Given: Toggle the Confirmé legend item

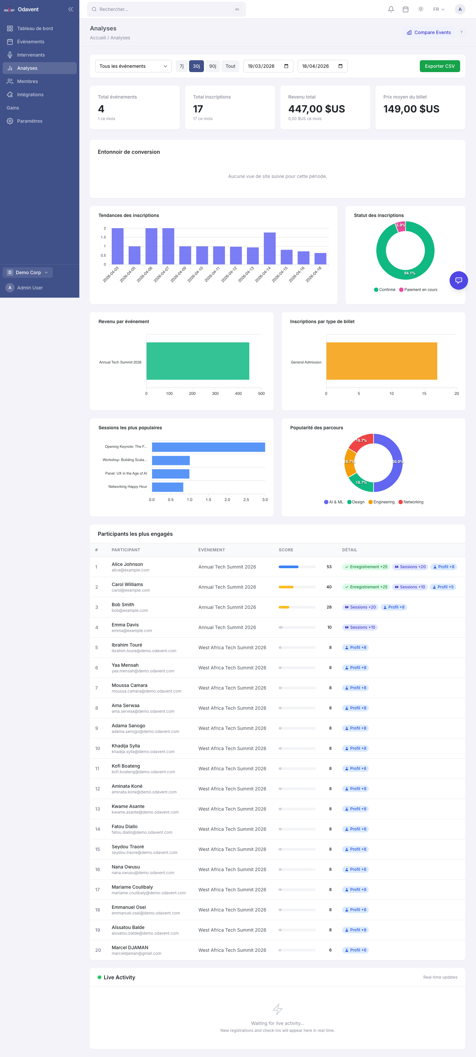Looking at the screenshot, I should pyautogui.click(x=384, y=290).
